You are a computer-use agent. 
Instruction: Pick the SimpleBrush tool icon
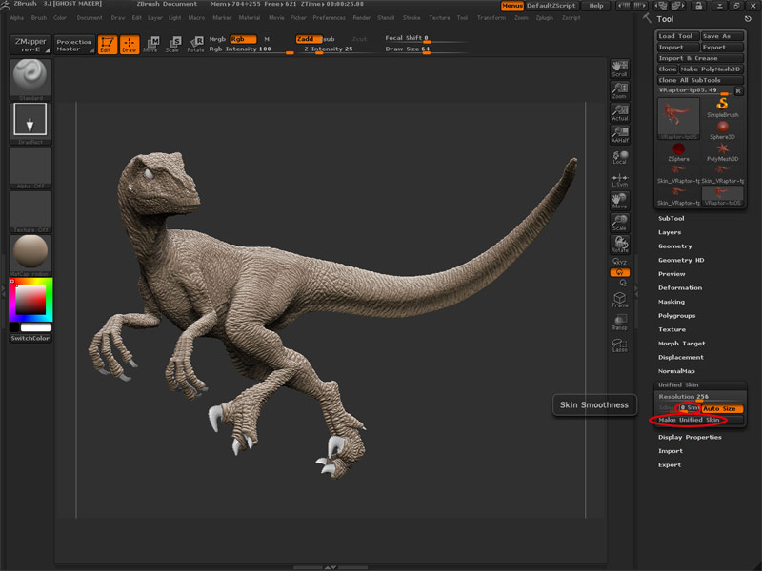(x=722, y=106)
